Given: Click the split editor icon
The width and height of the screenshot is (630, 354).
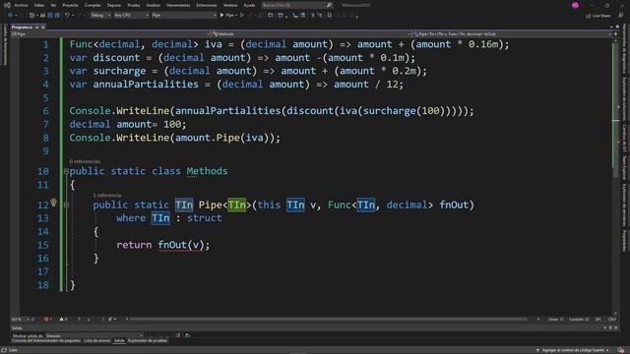Looking at the screenshot, I should coord(615,34).
